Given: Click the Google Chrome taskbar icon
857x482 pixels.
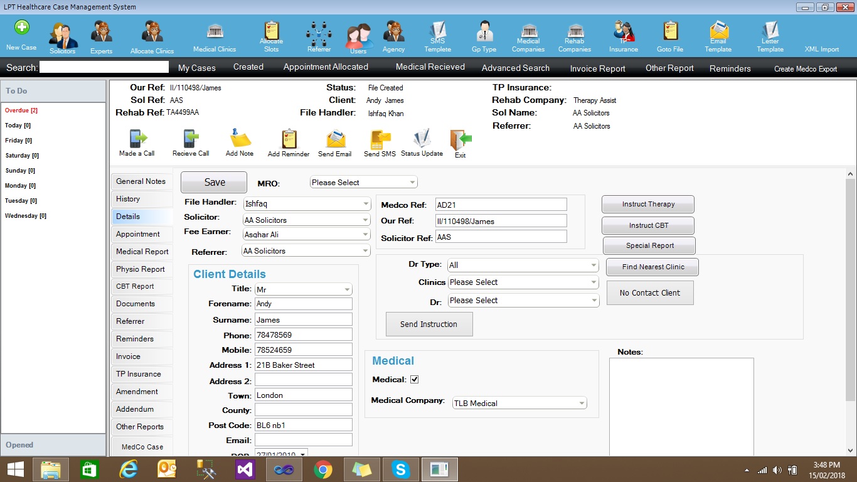Looking at the screenshot, I should coord(322,469).
